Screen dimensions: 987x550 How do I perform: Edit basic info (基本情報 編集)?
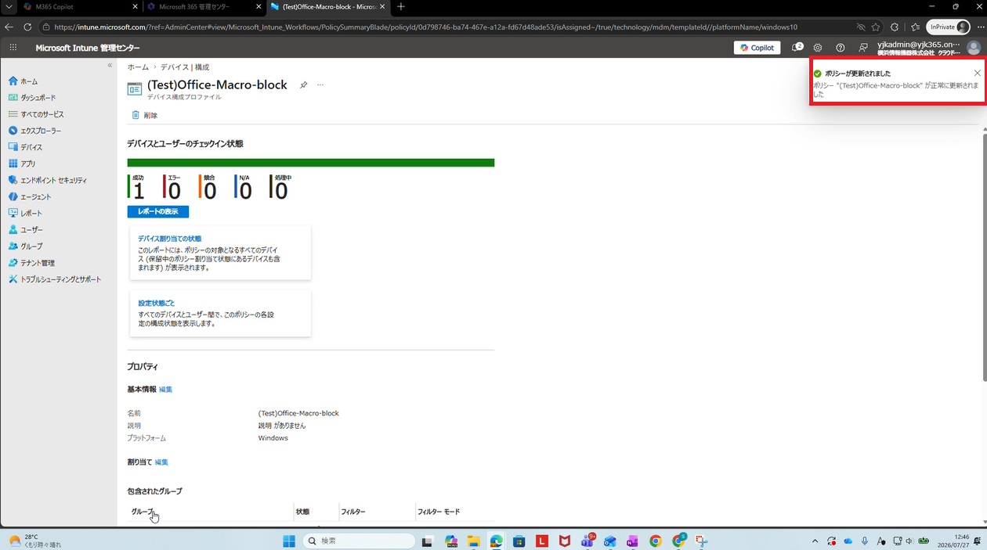[x=166, y=390]
